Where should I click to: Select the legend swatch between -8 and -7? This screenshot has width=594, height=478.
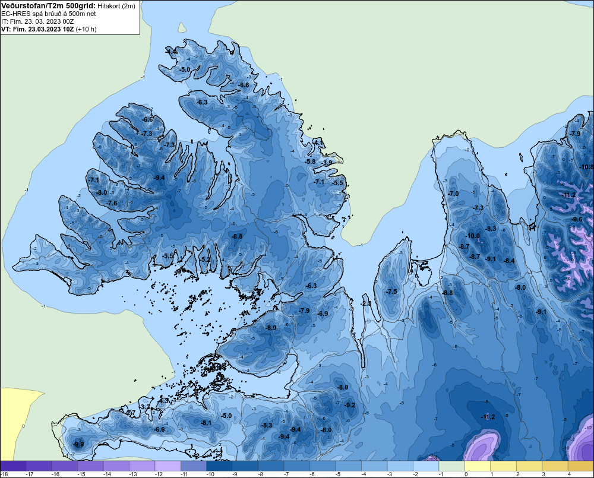pyautogui.click(x=271, y=466)
